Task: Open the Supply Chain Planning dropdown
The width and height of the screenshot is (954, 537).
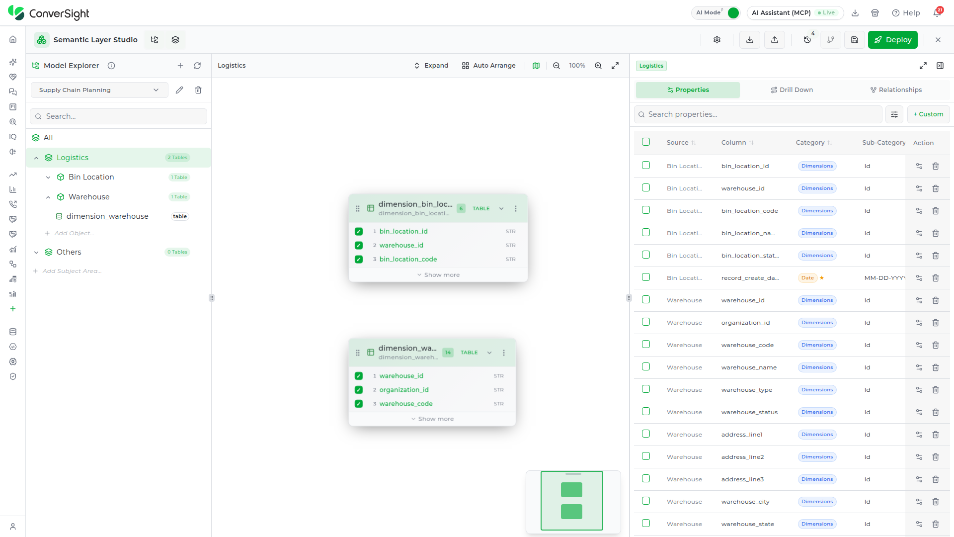Action: tap(99, 90)
